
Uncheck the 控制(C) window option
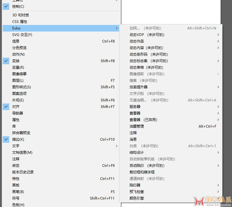[x=61, y=7]
